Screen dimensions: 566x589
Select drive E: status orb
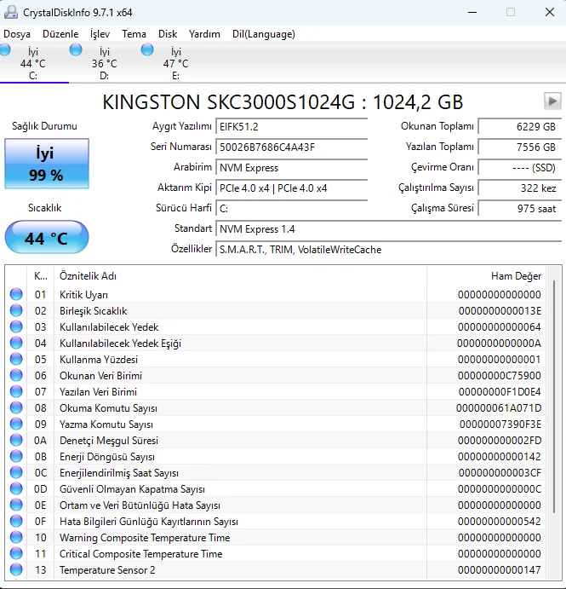[148, 51]
